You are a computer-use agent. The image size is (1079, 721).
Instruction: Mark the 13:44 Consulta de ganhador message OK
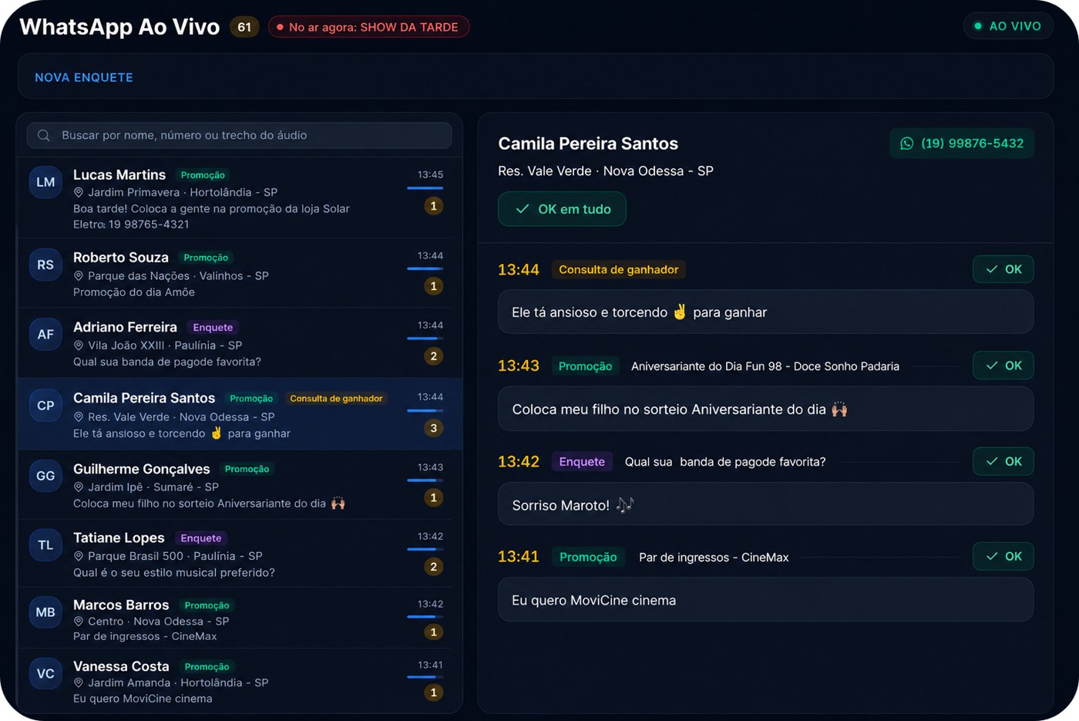coord(1003,269)
